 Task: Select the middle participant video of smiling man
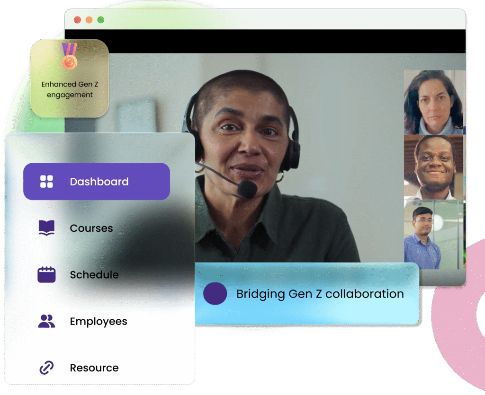[434, 167]
